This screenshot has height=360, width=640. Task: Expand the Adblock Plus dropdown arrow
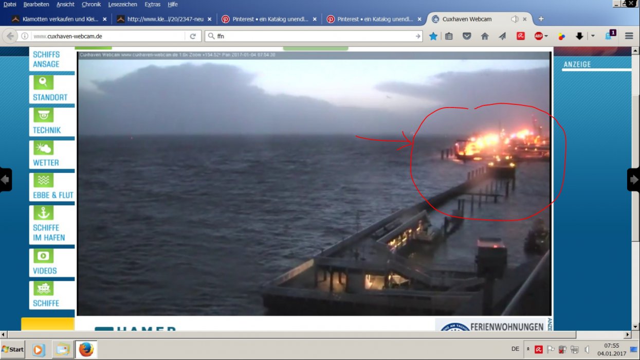coord(546,36)
